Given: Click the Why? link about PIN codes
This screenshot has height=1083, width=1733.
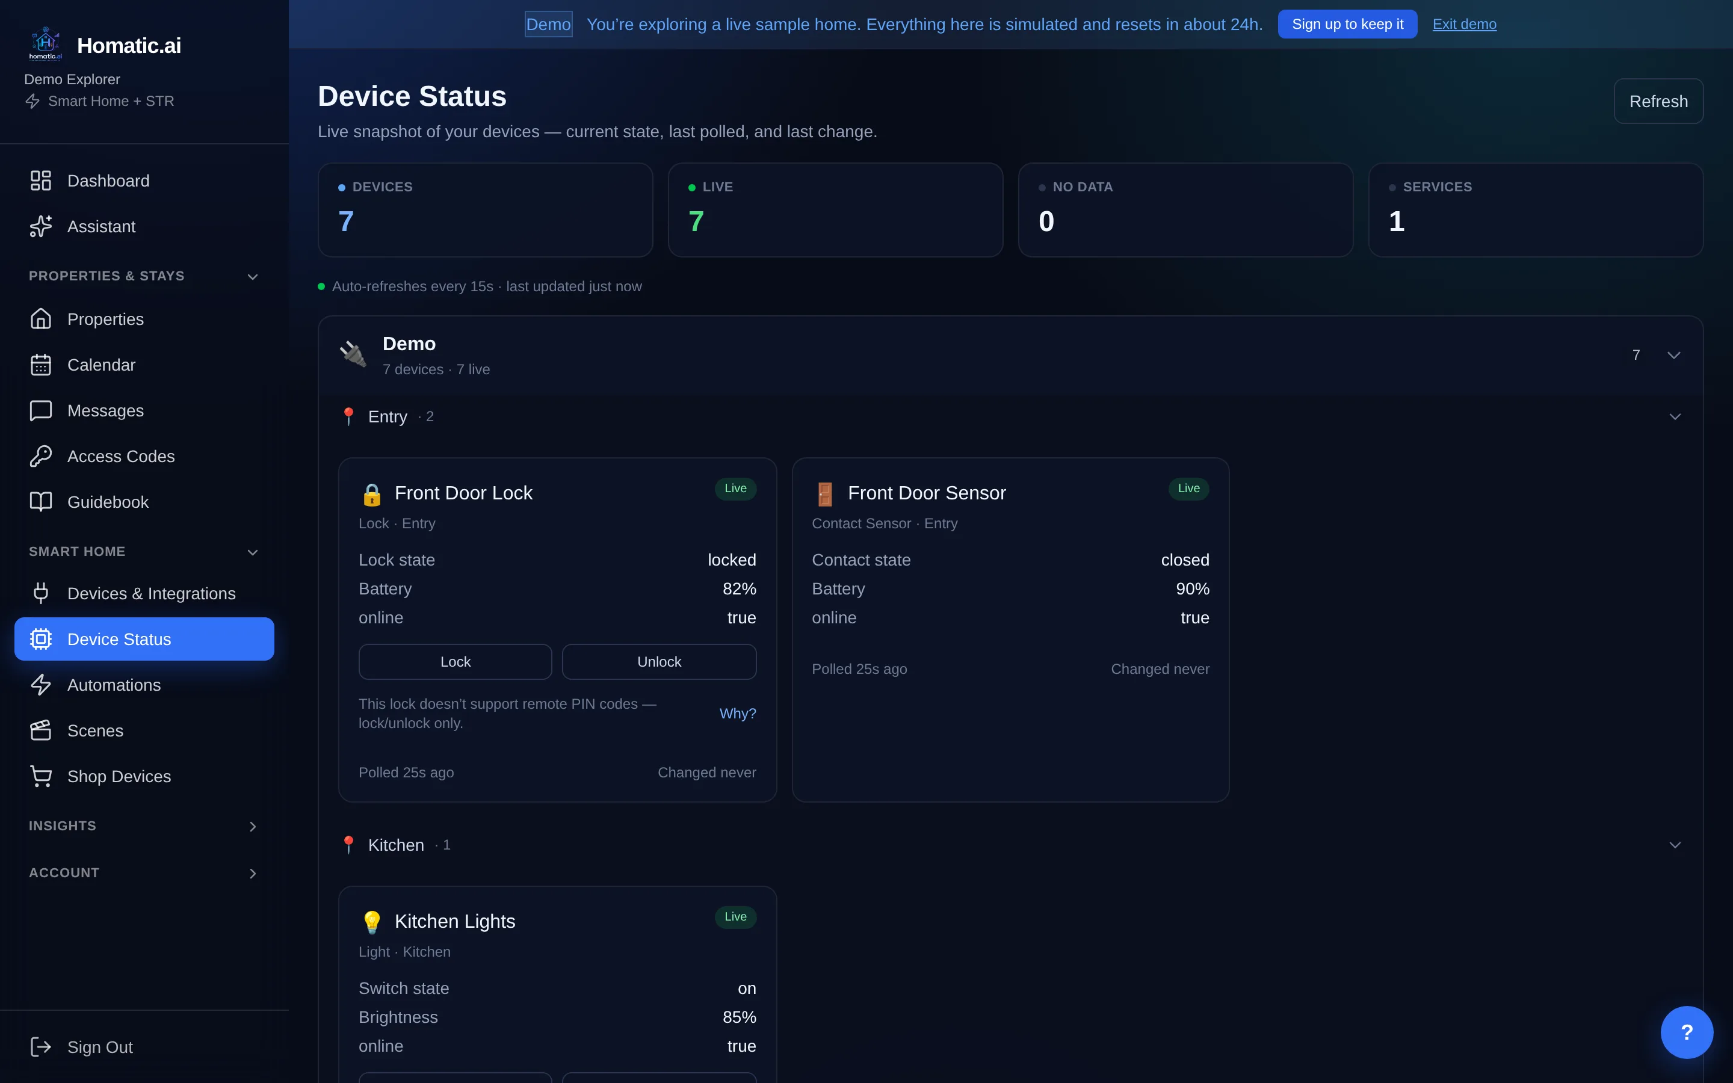Looking at the screenshot, I should [738, 714].
